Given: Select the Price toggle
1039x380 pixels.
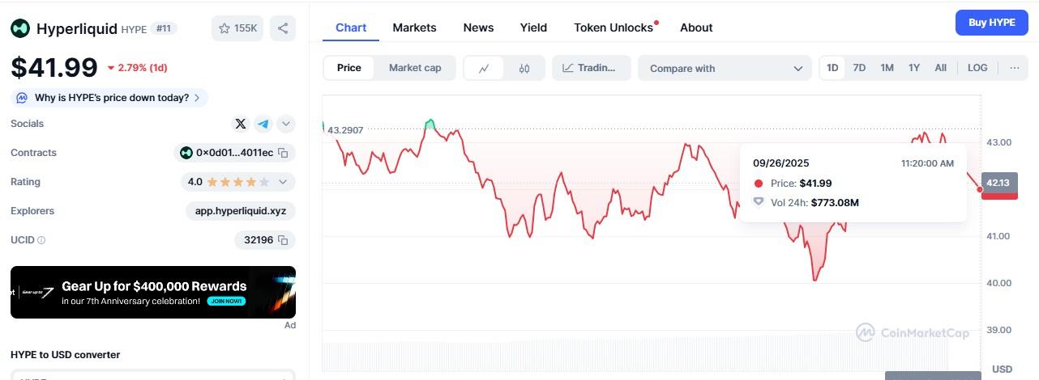Looking at the screenshot, I should coord(349,68).
